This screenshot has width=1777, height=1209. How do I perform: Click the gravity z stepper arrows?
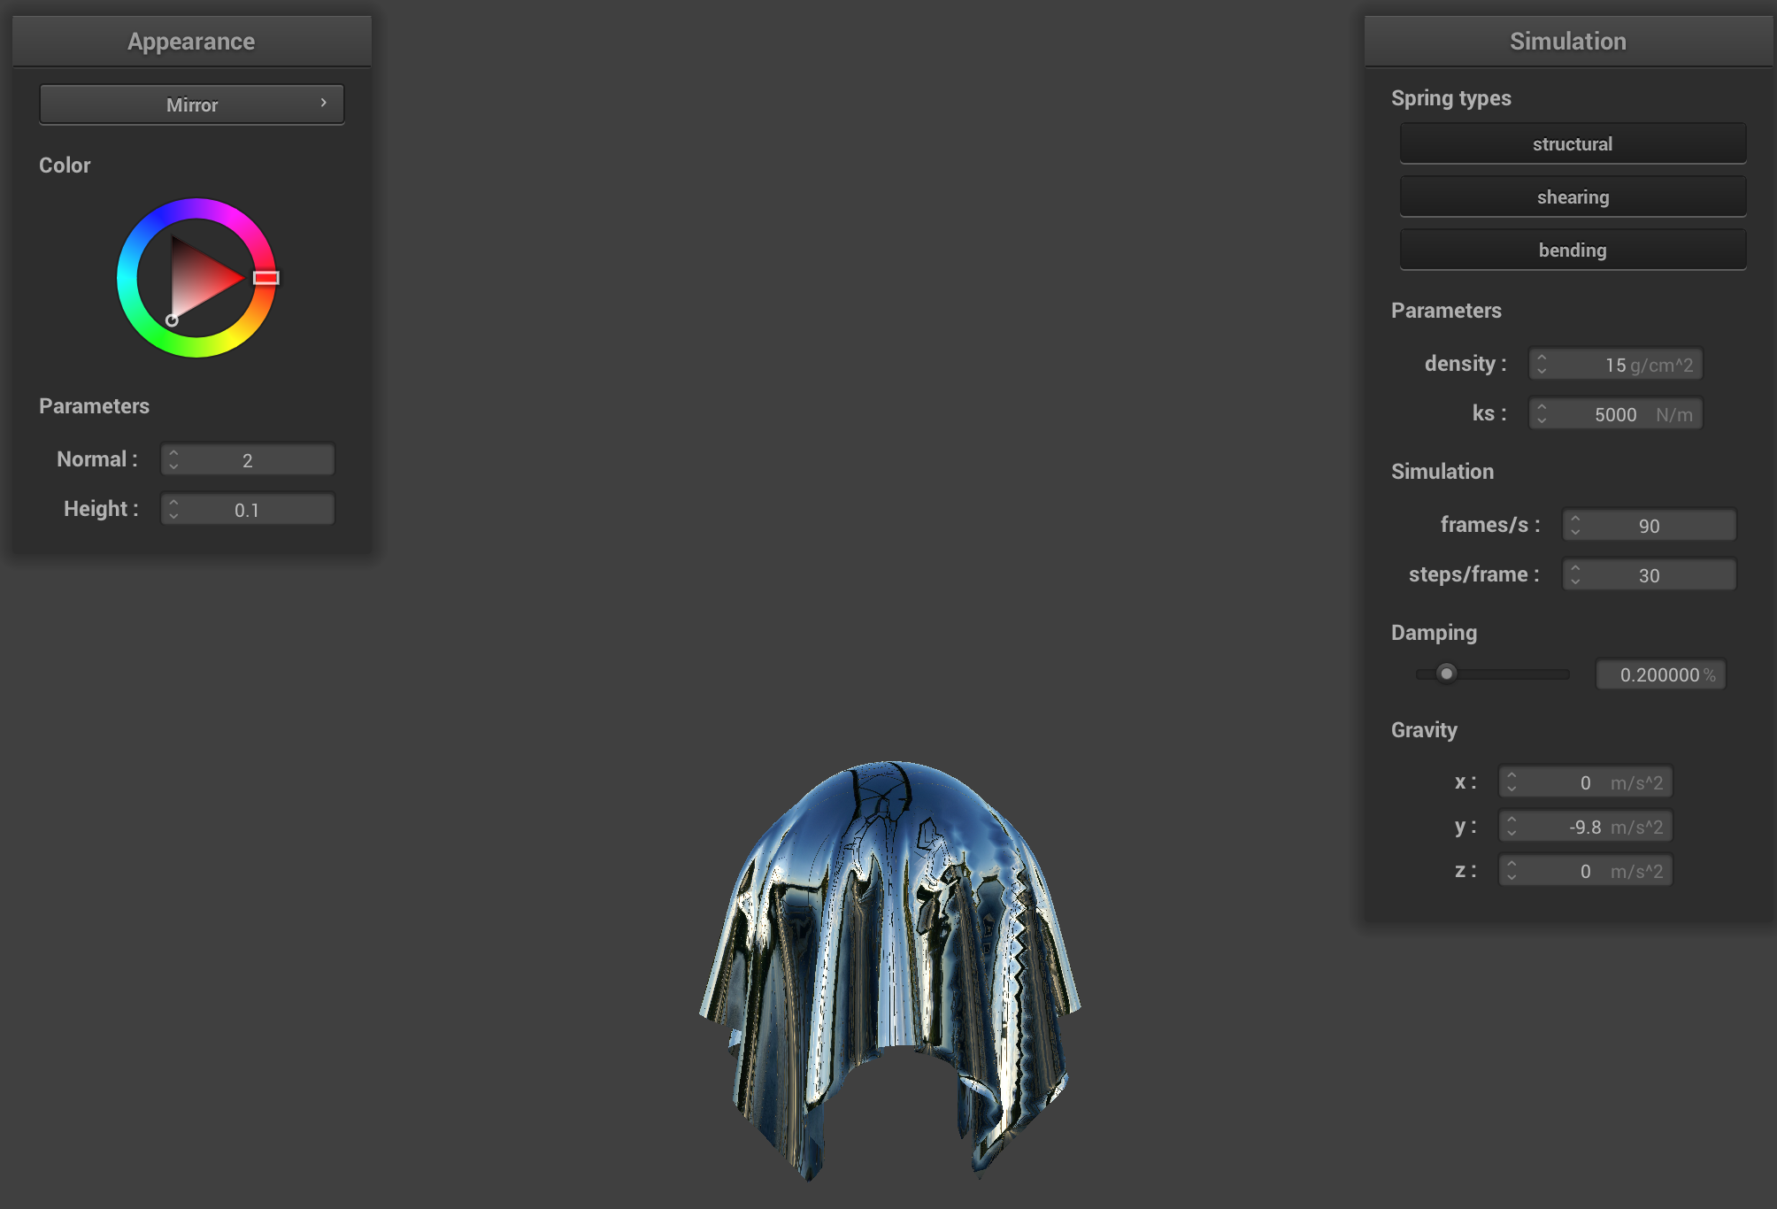[x=1512, y=871]
